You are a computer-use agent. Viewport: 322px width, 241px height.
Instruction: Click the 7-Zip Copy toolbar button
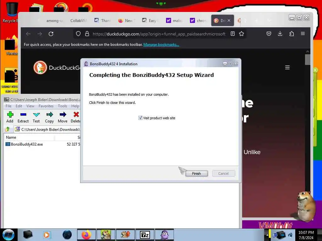tap(49, 117)
